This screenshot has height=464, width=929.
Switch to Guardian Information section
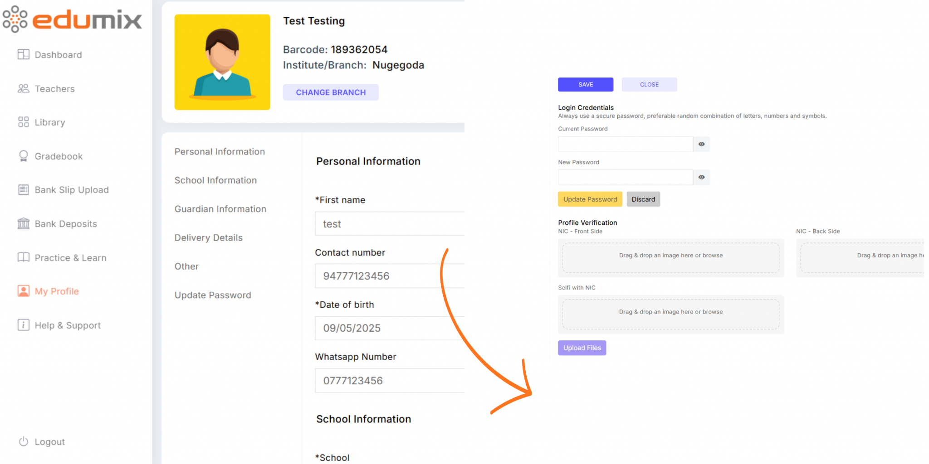(x=220, y=209)
